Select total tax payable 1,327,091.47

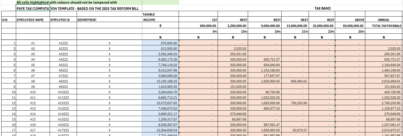tap(384, 125)
